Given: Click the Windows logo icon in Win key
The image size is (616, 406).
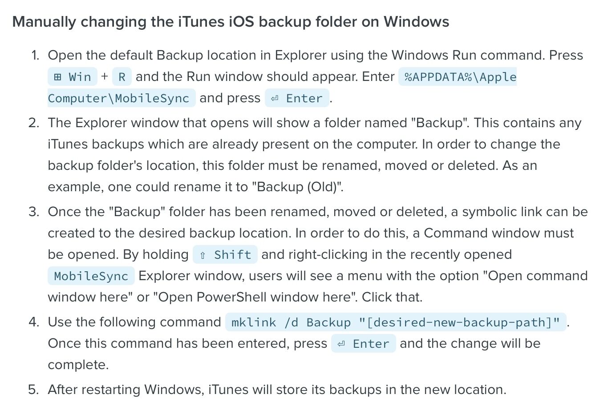Looking at the screenshot, I should click(57, 77).
